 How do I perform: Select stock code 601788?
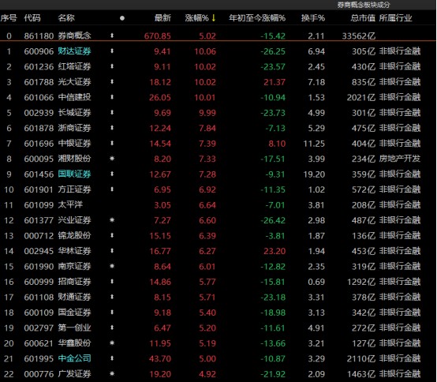click(x=39, y=82)
